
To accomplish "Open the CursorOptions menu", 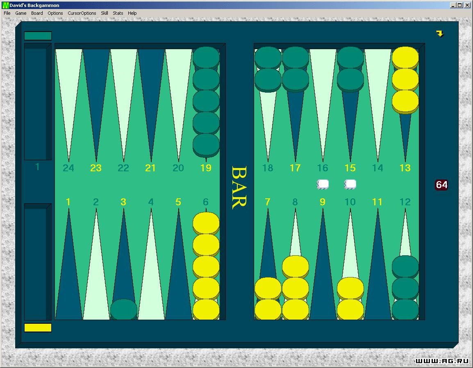I will pos(82,13).
